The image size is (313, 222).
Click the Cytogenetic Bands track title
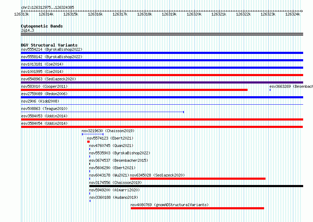[42, 26]
